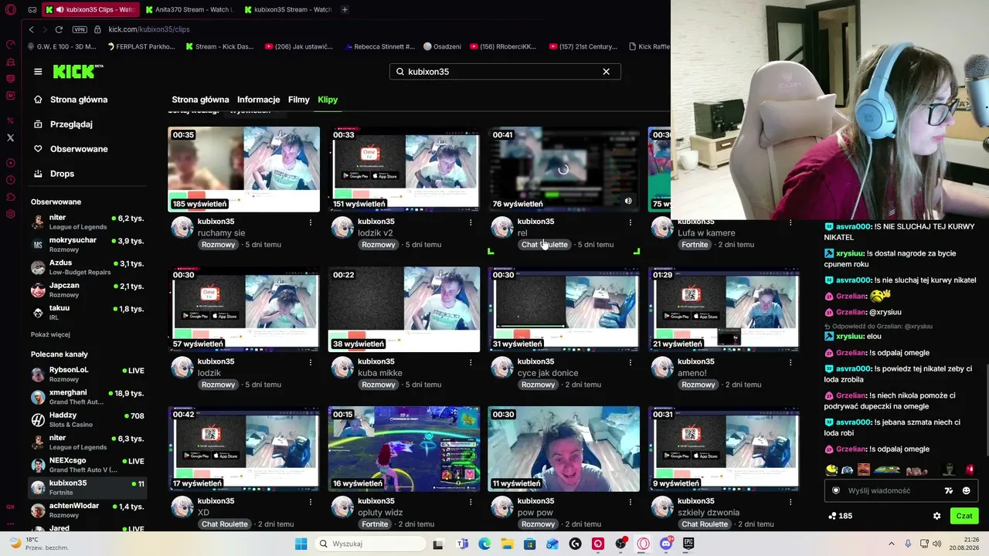The height and width of the screenshot is (556, 989).
Task: Open mokrysuchar channel in sidebar
Action: point(88,245)
